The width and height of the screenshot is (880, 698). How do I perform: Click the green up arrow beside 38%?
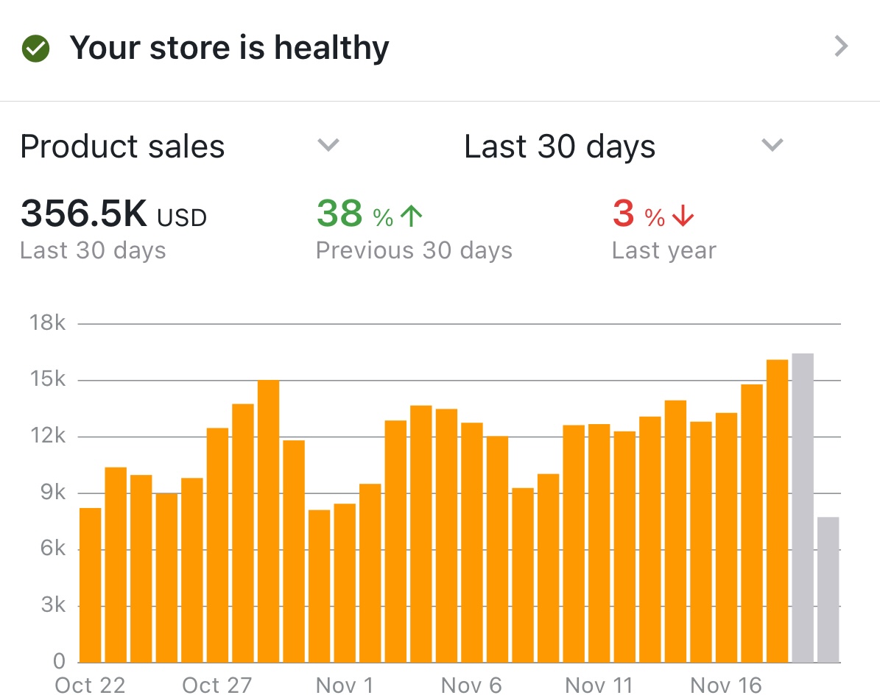click(x=411, y=215)
